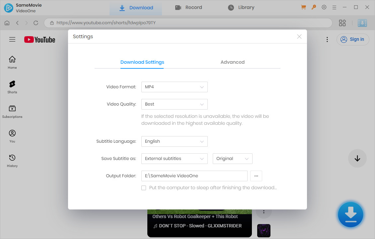
Task: Select the Library top tab
Action: pyautogui.click(x=241, y=8)
